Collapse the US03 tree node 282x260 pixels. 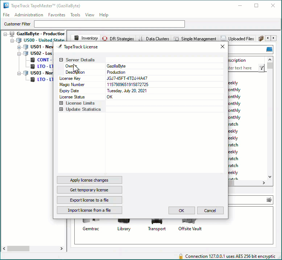[x=19, y=73]
